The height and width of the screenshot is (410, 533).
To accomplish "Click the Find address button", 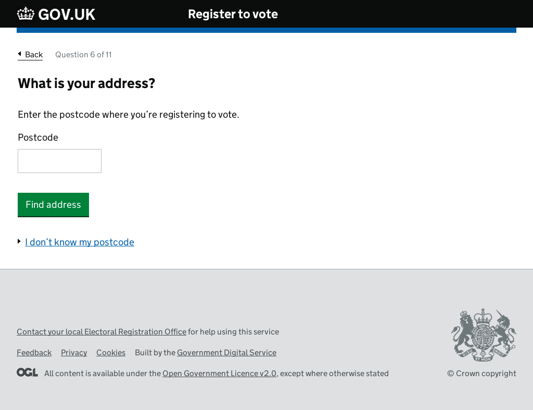I will tap(54, 205).
